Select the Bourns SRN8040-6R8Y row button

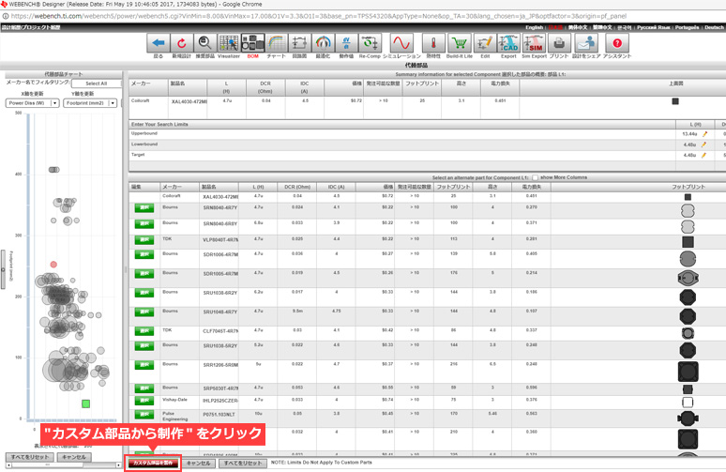(x=144, y=223)
